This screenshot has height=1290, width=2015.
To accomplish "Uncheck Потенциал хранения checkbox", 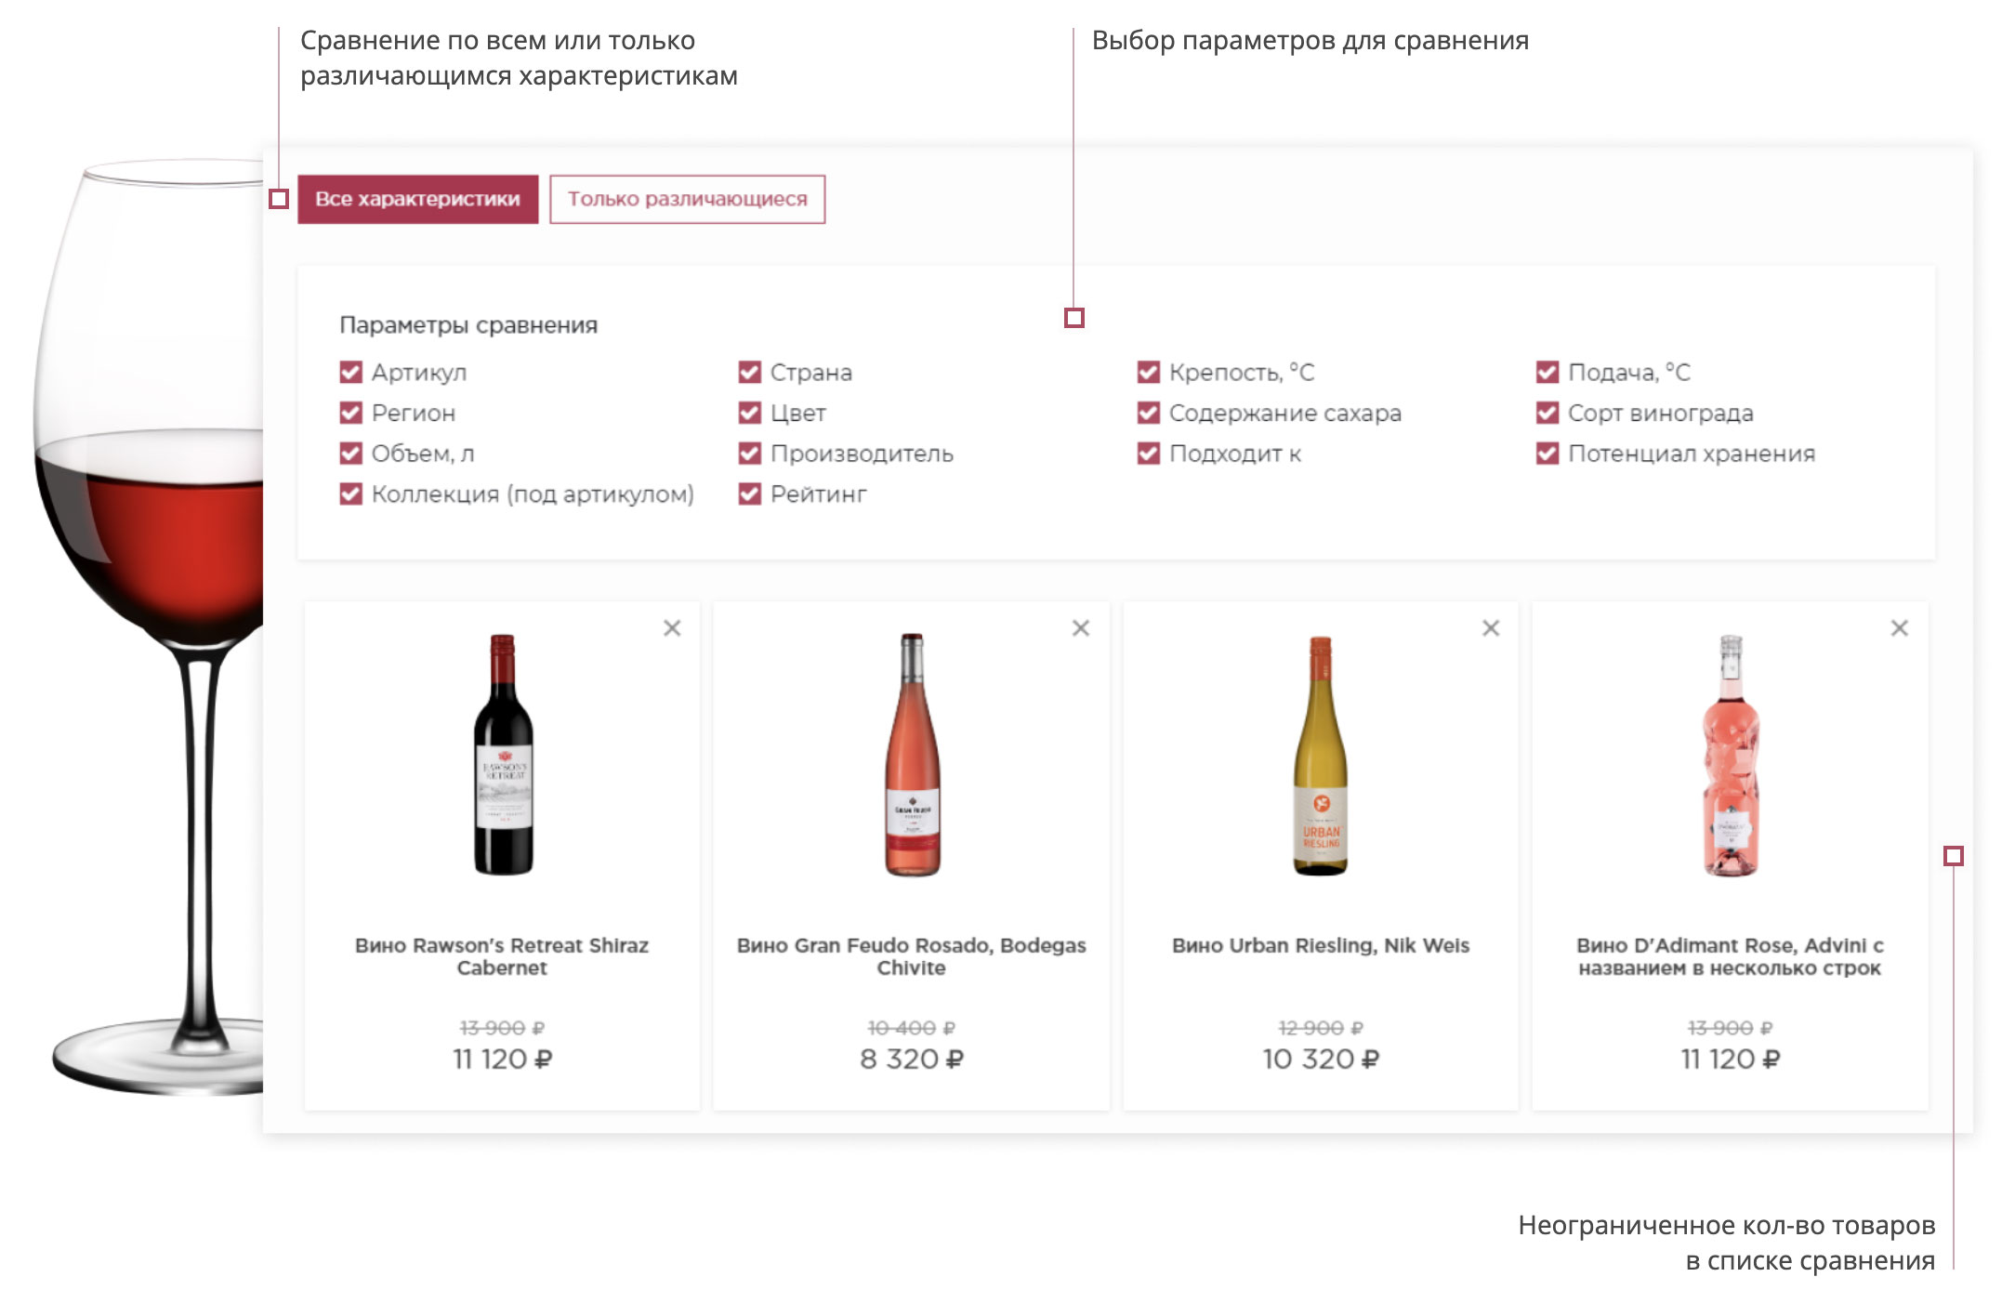I will pos(1547,454).
